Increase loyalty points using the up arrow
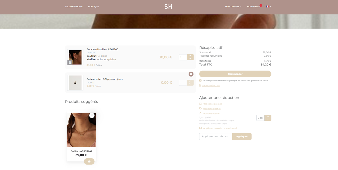 pyautogui.click(x=268, y=116)
